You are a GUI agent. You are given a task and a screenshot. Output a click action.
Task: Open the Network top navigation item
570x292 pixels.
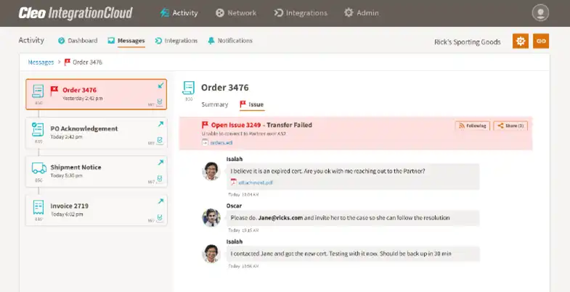(x=236, y=13)
